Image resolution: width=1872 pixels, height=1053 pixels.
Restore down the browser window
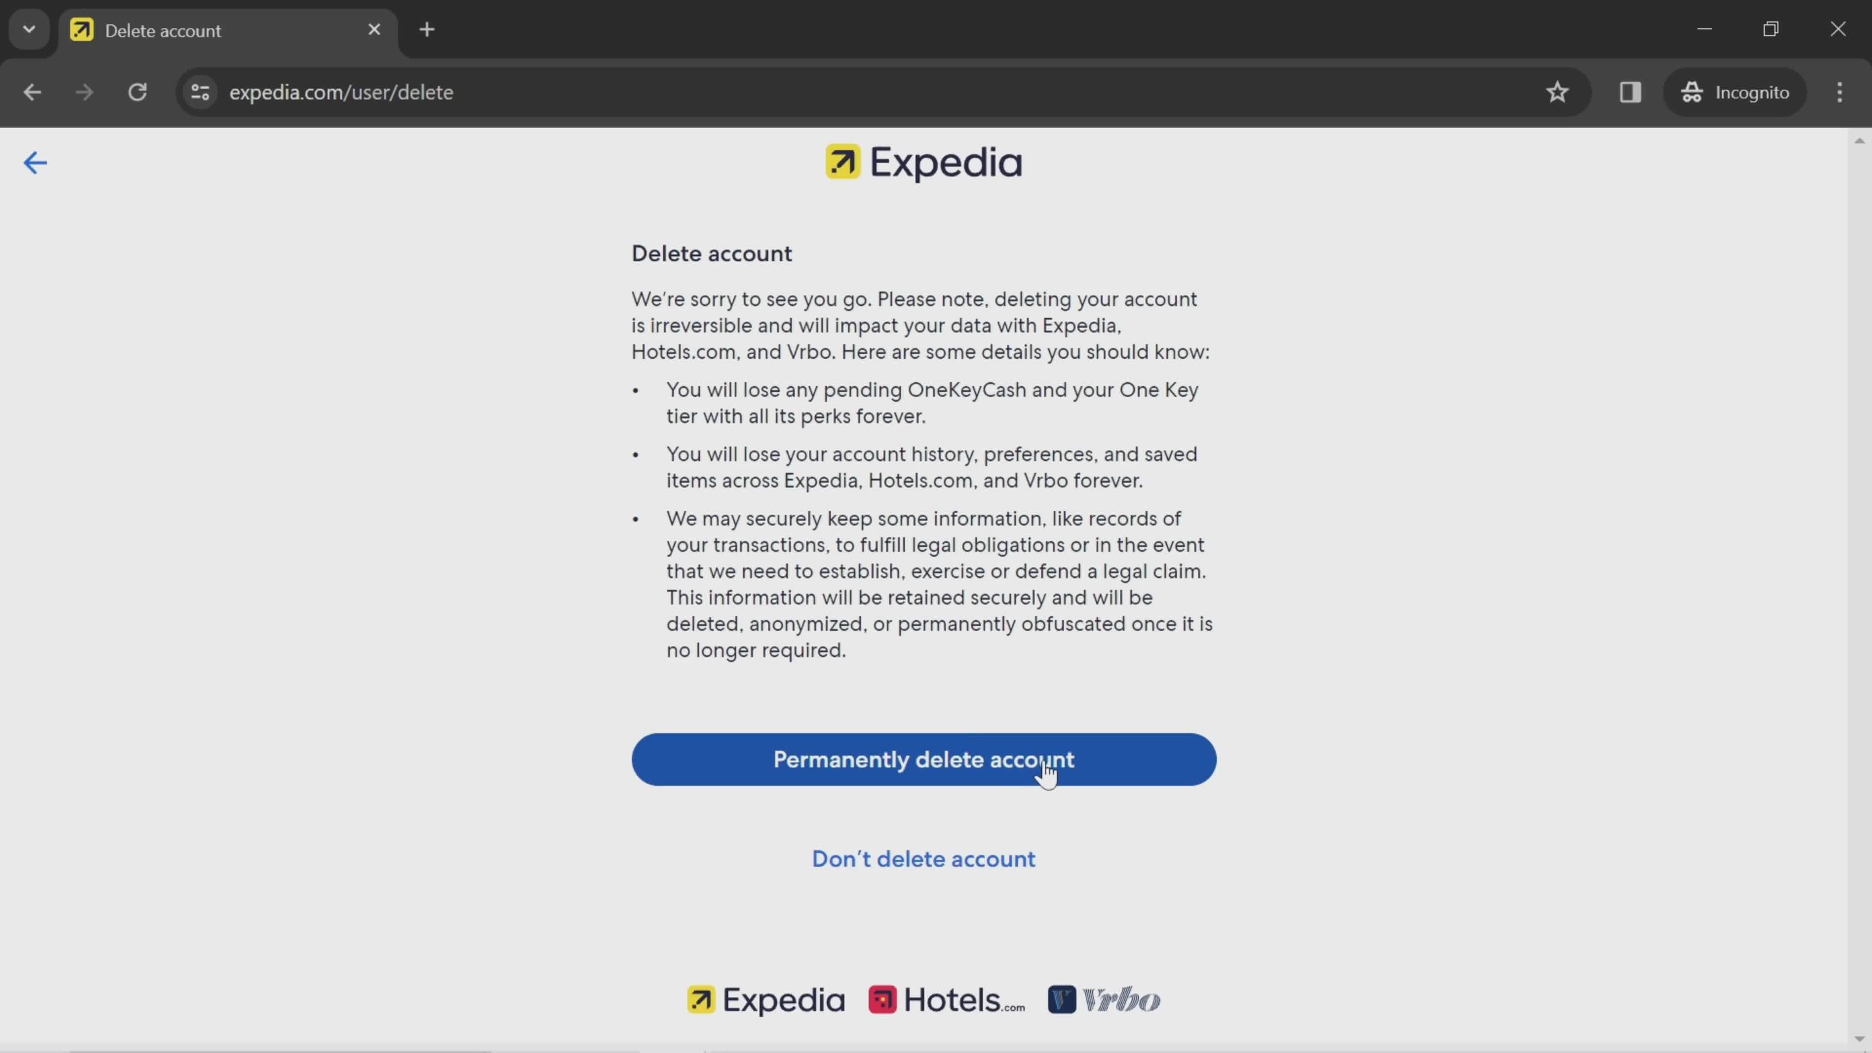[1771, 30]
